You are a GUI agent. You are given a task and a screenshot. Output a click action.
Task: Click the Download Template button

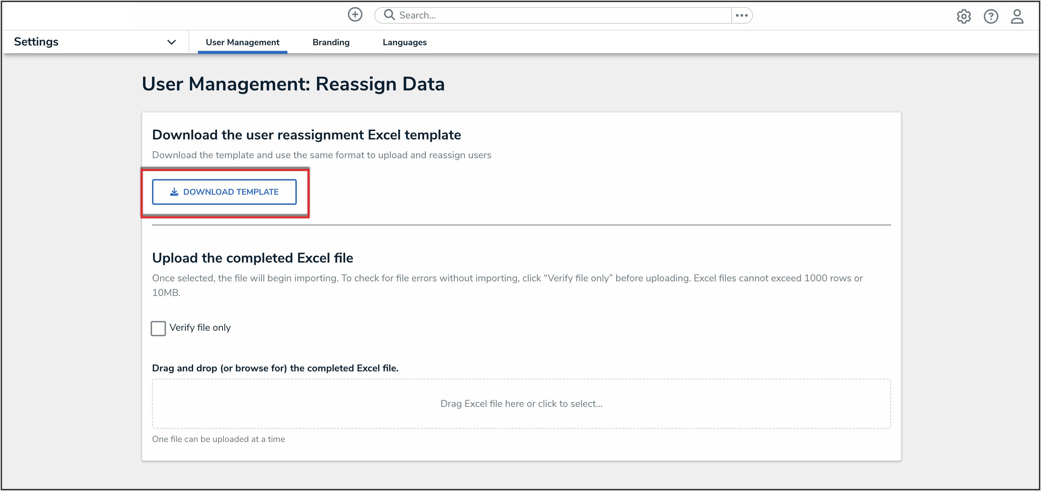point(224,192)
